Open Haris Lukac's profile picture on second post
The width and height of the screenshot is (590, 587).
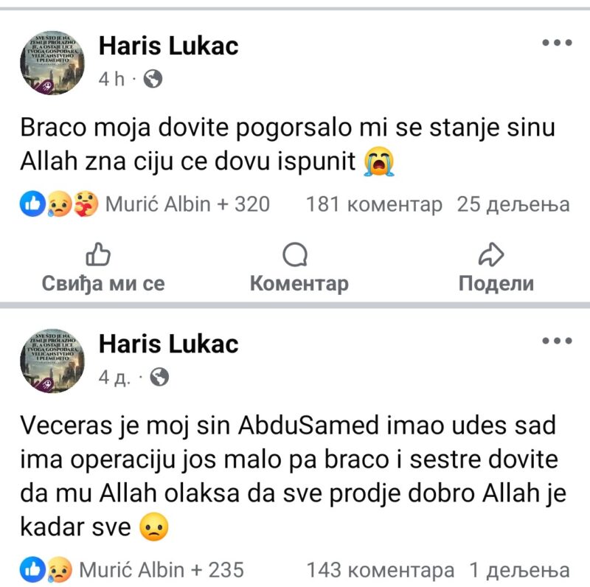(52, 360)
